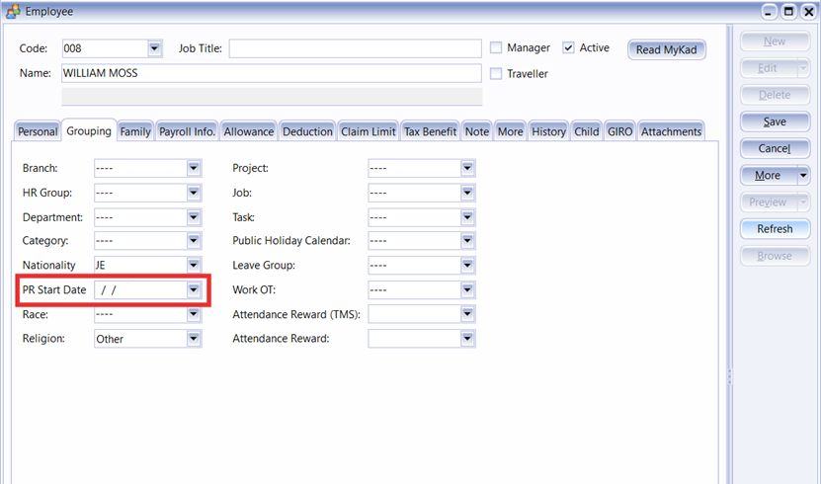Click the Refresh button
The height and width of the screenshot is (484, 821).
(x=775, y=229)
